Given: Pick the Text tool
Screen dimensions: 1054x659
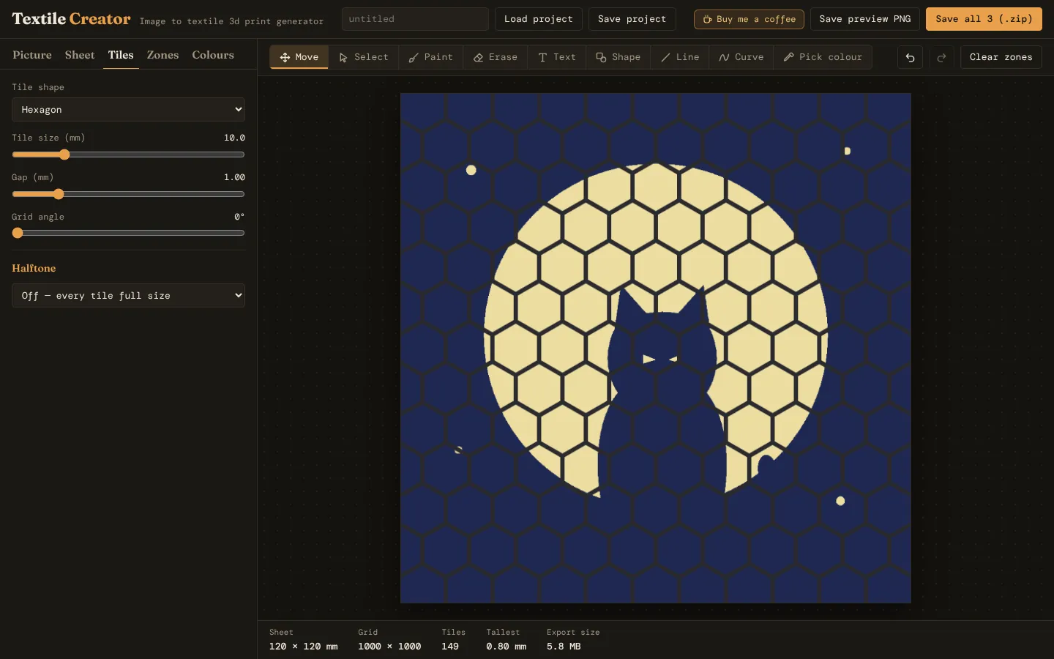Looking at the screenshot, I should [556, 57].
